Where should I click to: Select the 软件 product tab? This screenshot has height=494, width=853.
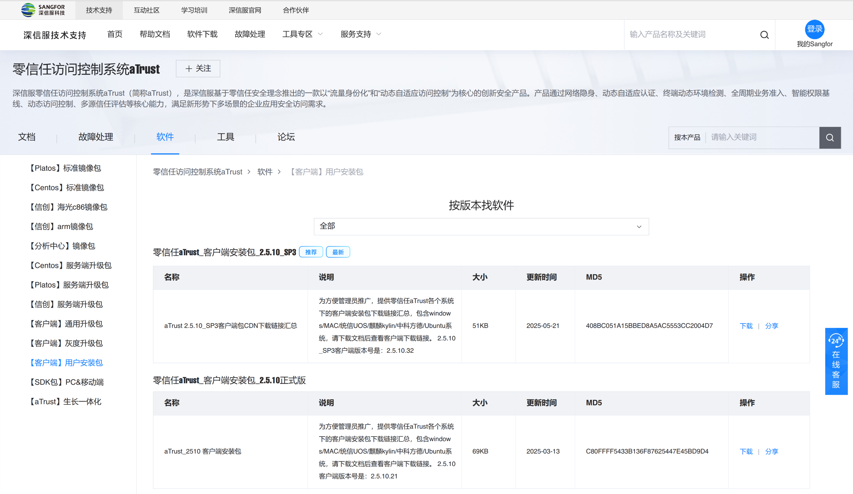[165, 137]
